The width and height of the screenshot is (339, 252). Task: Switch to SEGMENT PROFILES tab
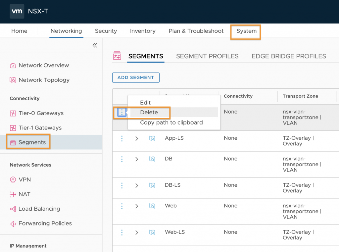pyautogui.click(x=207, y=56)
